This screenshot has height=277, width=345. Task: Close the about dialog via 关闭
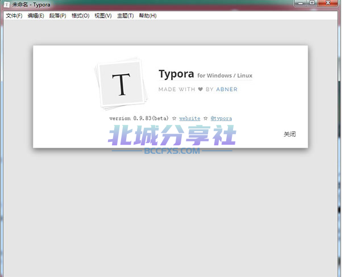pos(289,134)
